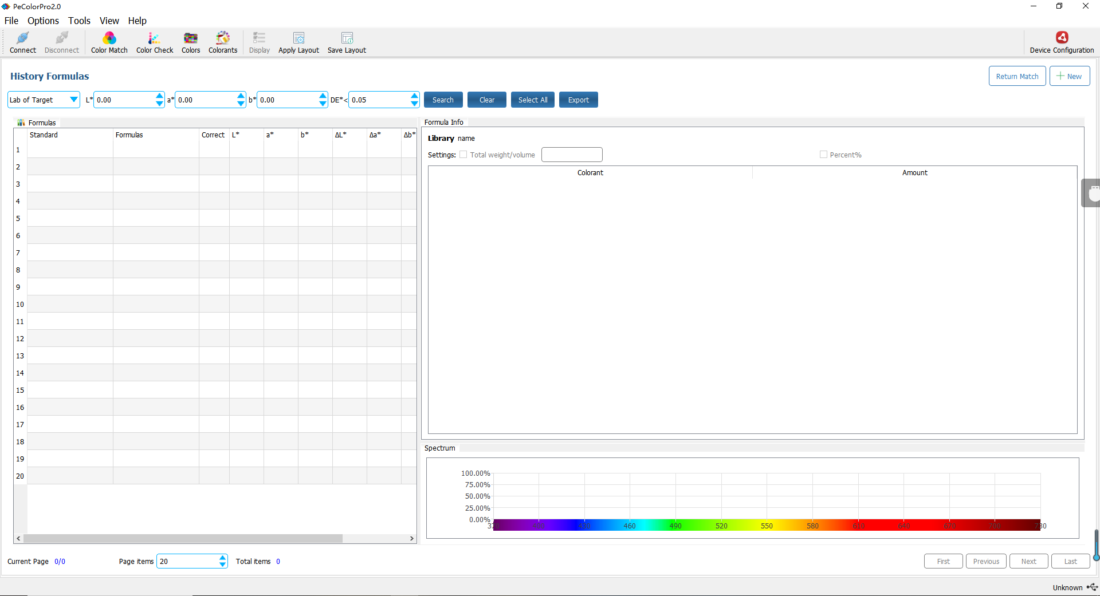
Task: Click the Colorant column header
Action: 590,173
